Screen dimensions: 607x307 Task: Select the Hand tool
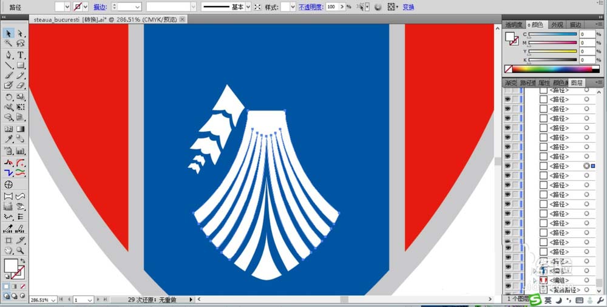pyautogui.click(x=9, y=251)
